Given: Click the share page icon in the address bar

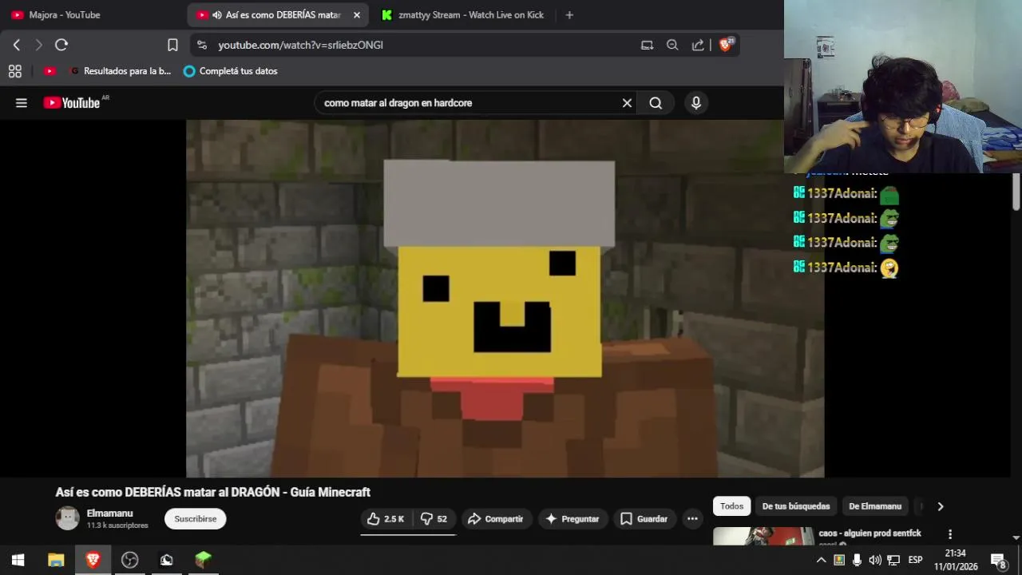Looking at the screenshot, I should (x=698, y=45).
